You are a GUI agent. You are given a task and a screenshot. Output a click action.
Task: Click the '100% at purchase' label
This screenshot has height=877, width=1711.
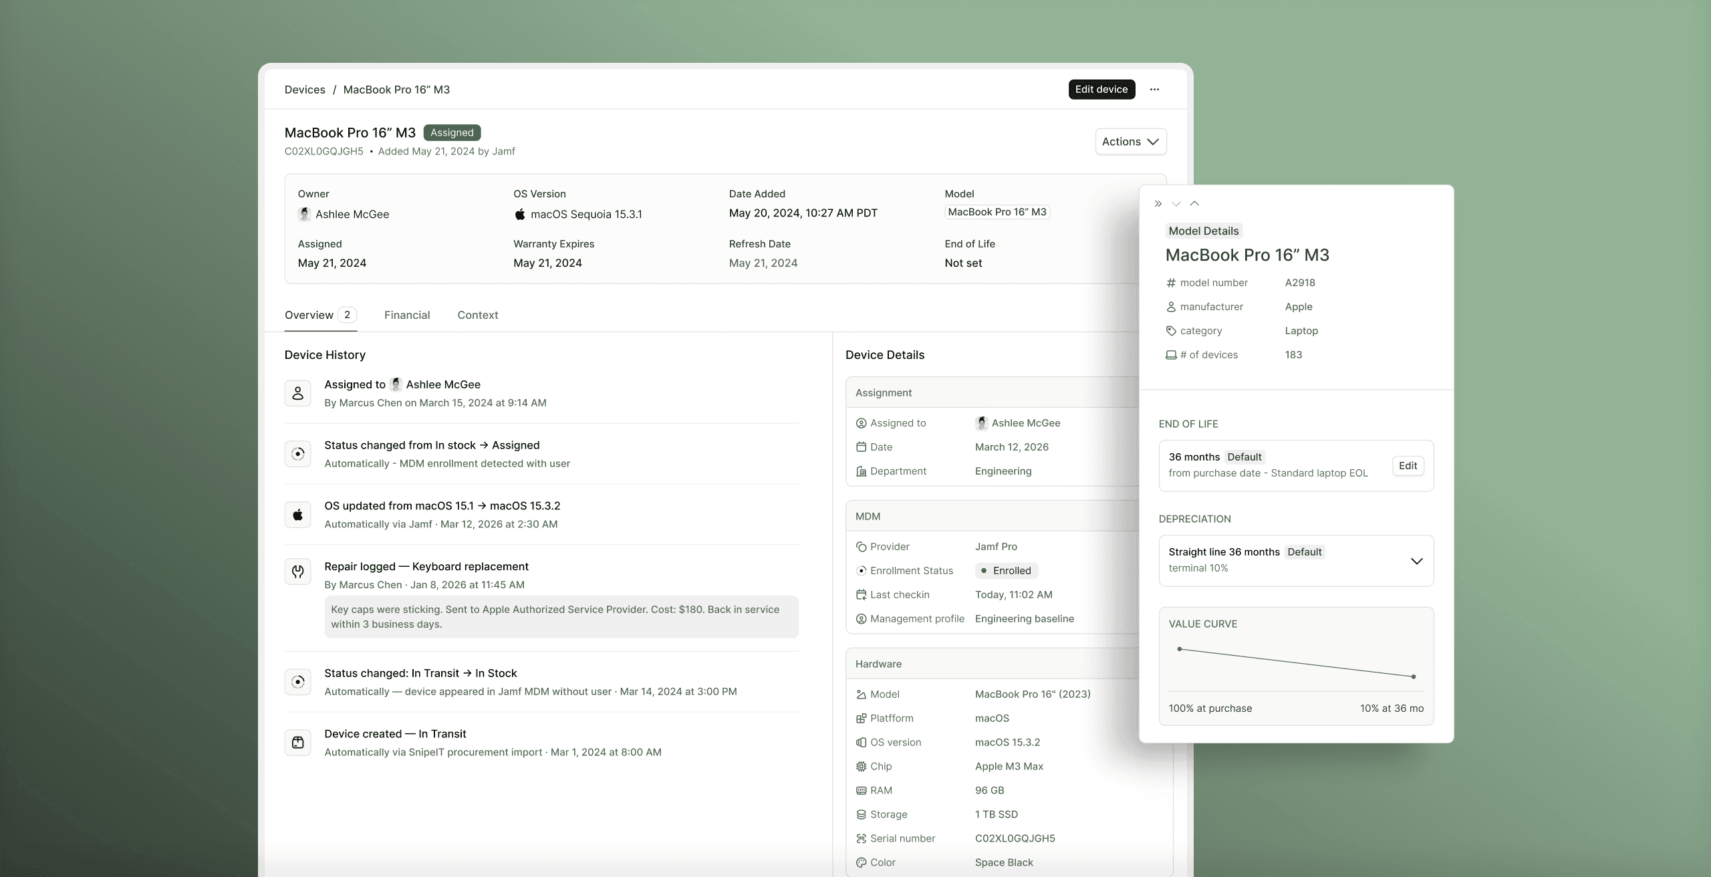(x=1210, y=709)
